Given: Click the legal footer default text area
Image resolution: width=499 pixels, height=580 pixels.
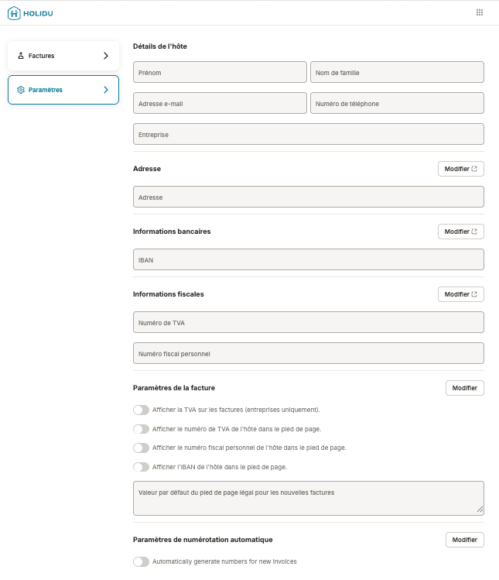Looking at the screenshot, I should pyautogui.click(x=308, y=498).
